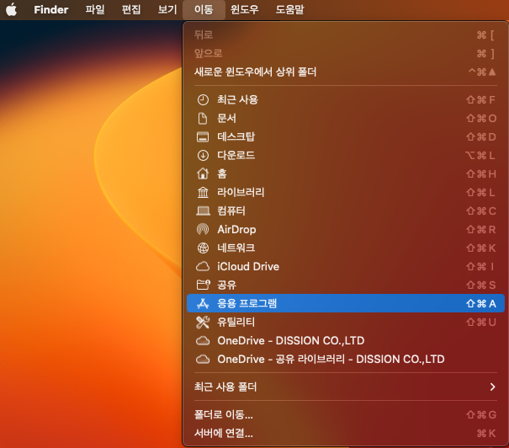Click the laptop icon beside 컴퓨터

click(203, 211)
